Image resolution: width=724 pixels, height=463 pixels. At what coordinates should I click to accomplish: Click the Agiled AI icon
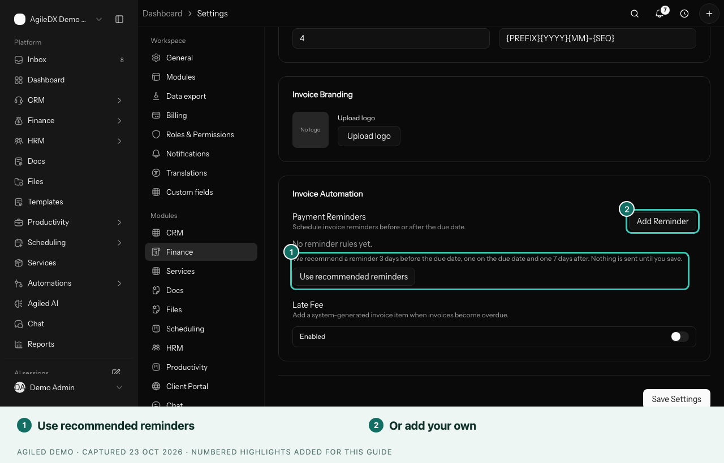pos(19,303)
